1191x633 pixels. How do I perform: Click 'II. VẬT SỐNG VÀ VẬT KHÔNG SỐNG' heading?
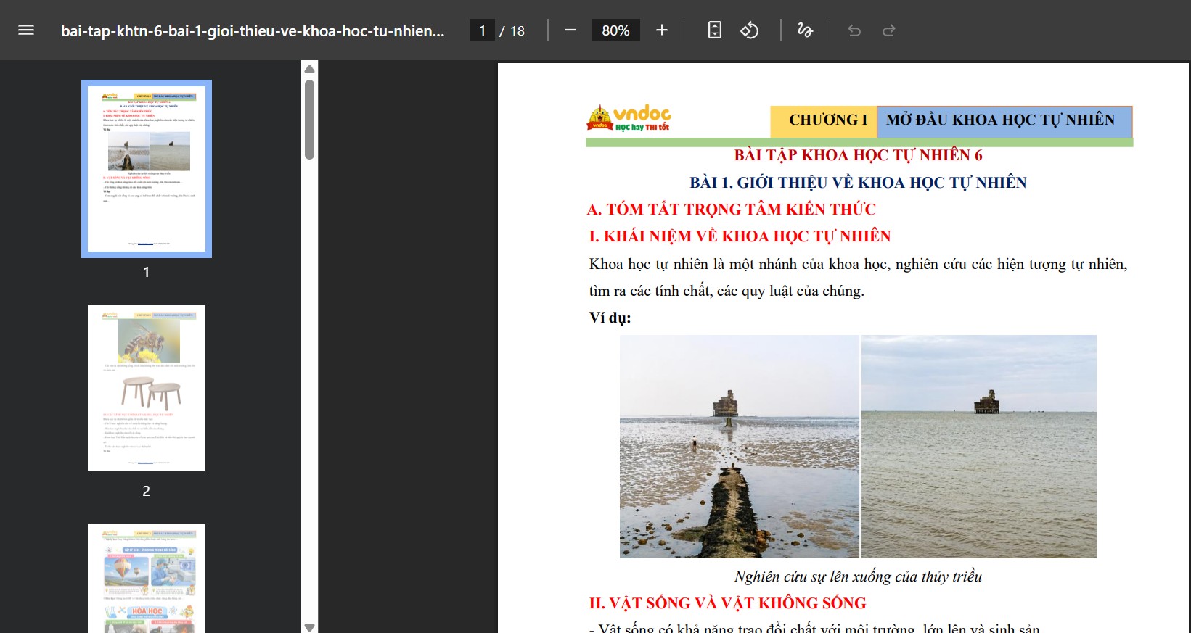tap(728, 603)
